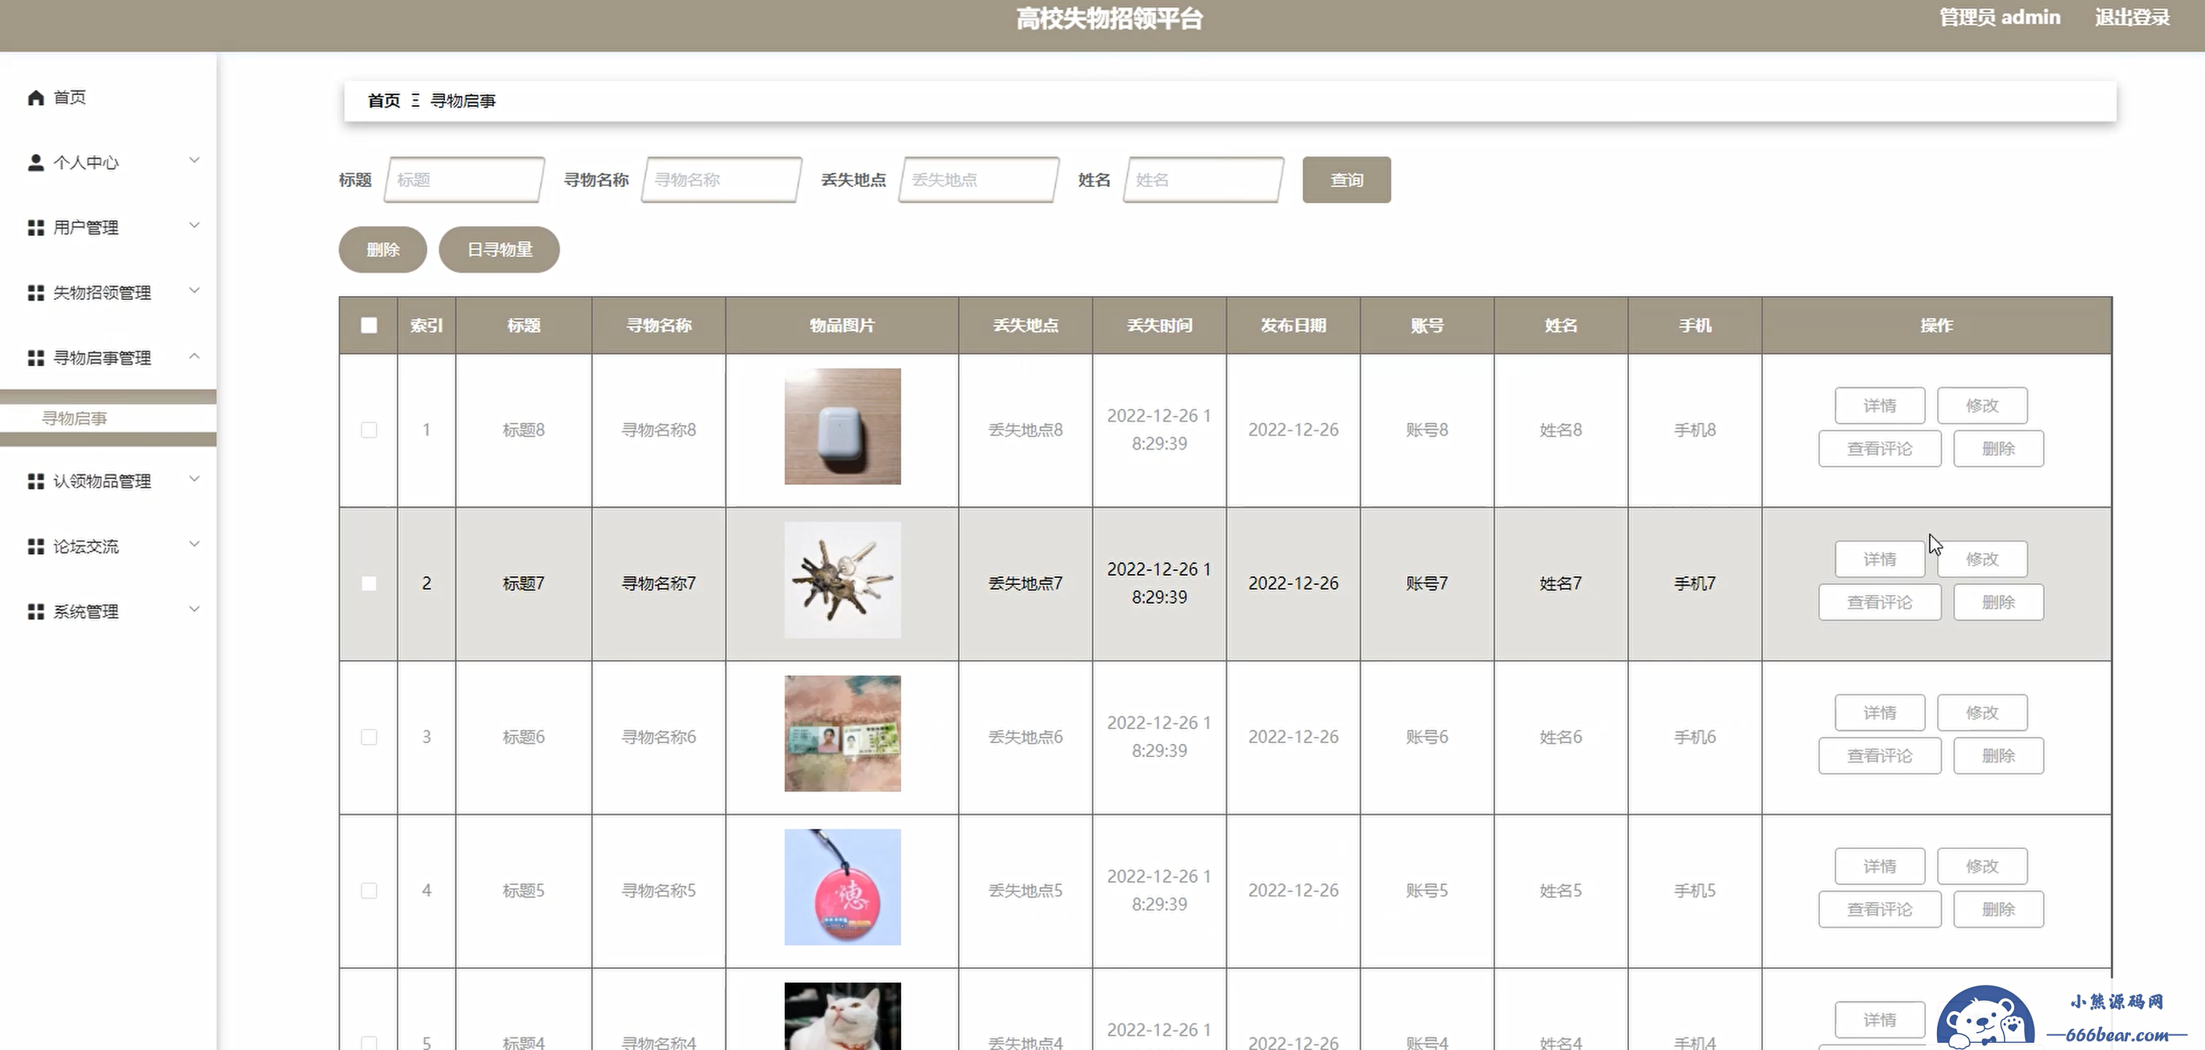Click the grid icon beside 寻物启事管理
The width and height of the screenshot is (2205, 1050).
[36, 358]
